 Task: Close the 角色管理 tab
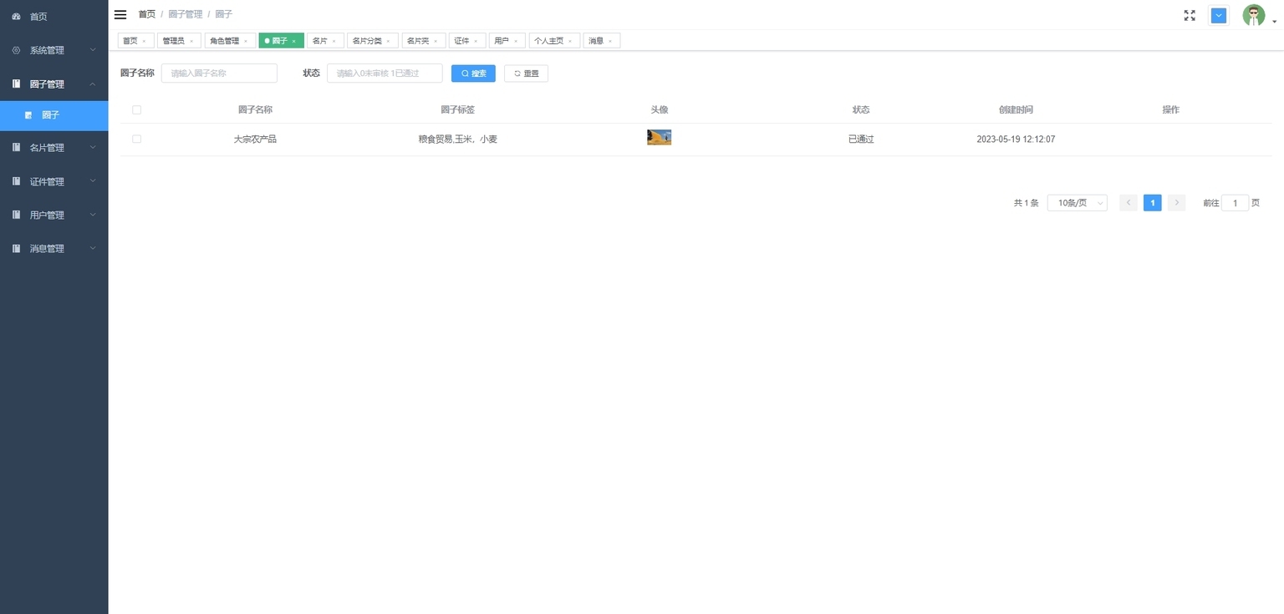[x=246, y=41]
